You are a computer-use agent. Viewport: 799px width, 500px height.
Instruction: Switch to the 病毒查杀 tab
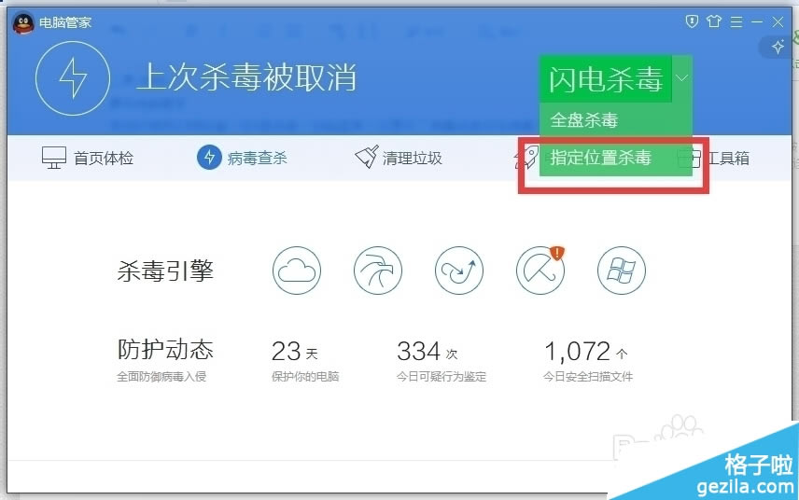click(x=243, y=158)
